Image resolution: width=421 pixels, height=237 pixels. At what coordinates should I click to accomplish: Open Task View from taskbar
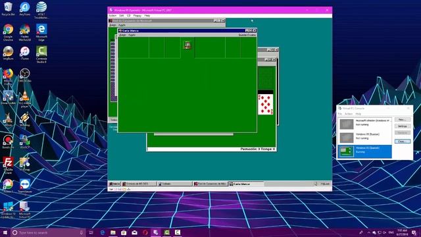click(91, 232)
